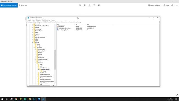Click the Şuraya ekle button
The width and height of the screenshot is (179, 101).
23,5
